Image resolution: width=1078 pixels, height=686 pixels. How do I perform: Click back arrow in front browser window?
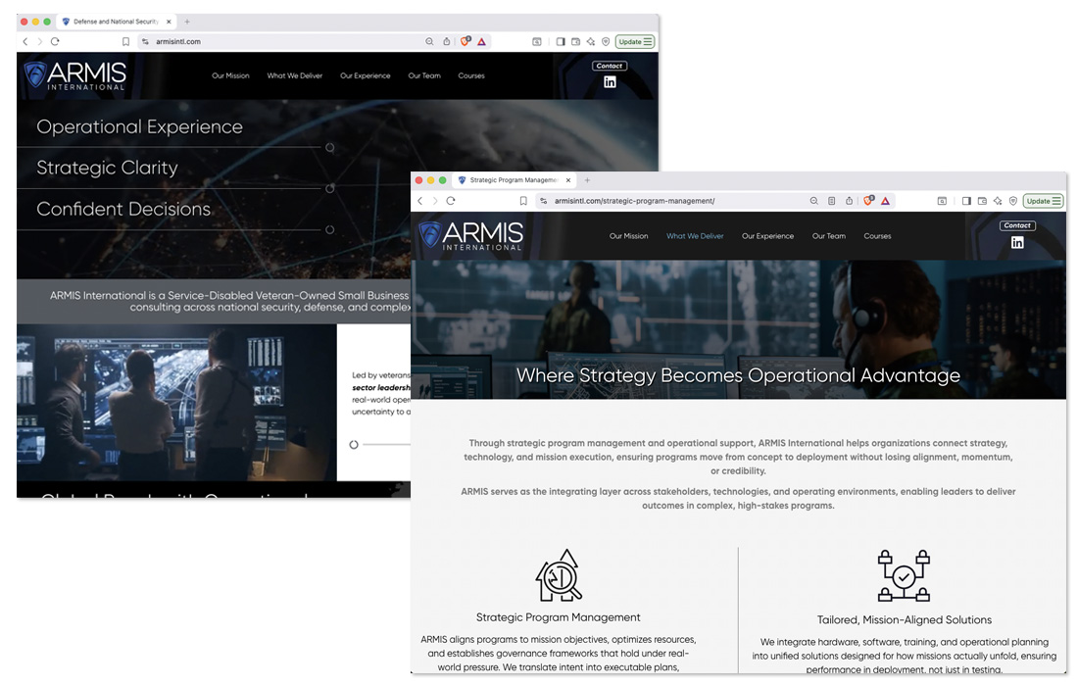[420, 201]
